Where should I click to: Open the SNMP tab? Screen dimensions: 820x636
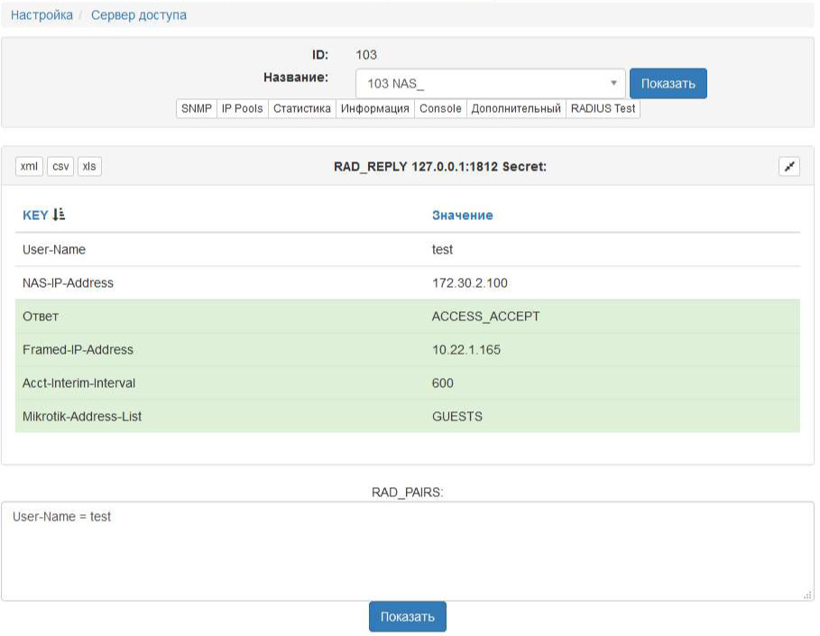click(x=196, y=109)
